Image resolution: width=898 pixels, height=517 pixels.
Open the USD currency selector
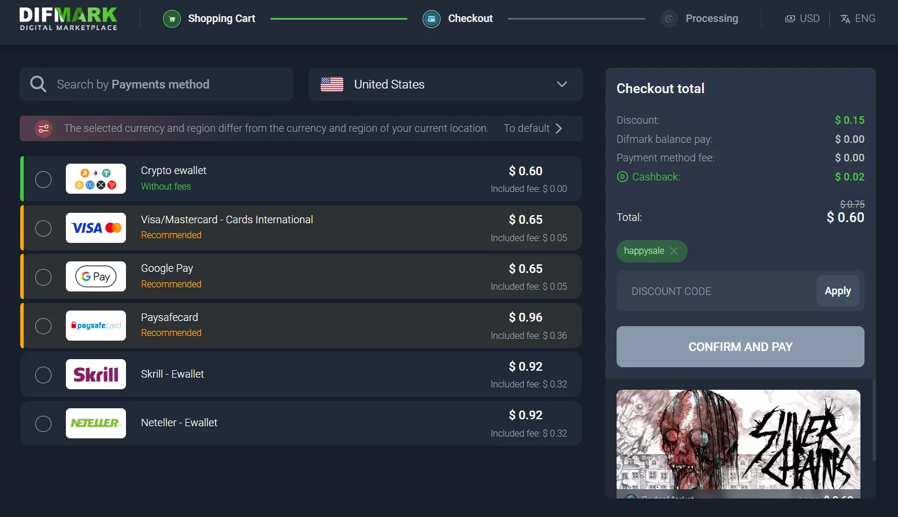click(x=802, y=19)
